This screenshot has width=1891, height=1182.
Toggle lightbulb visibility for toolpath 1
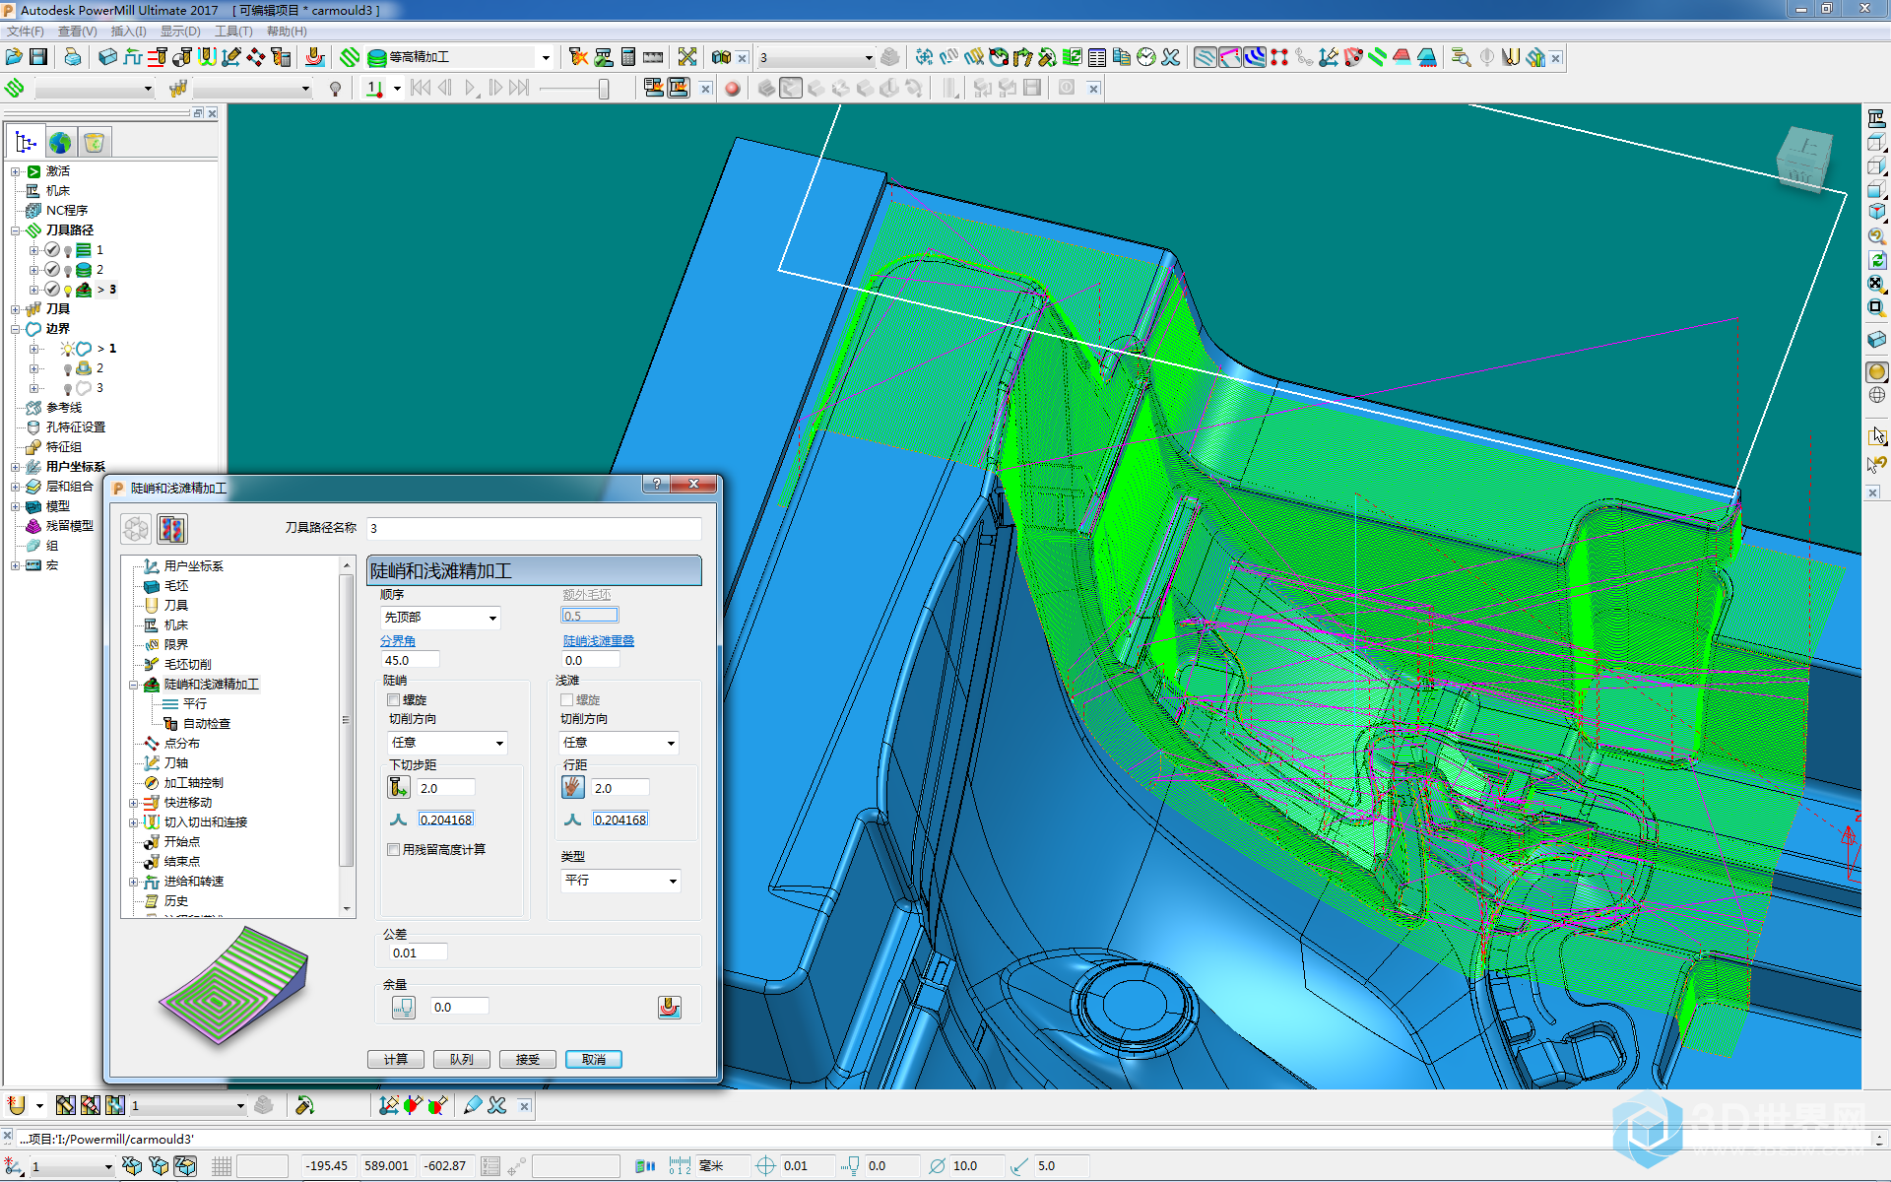(68, 251)
